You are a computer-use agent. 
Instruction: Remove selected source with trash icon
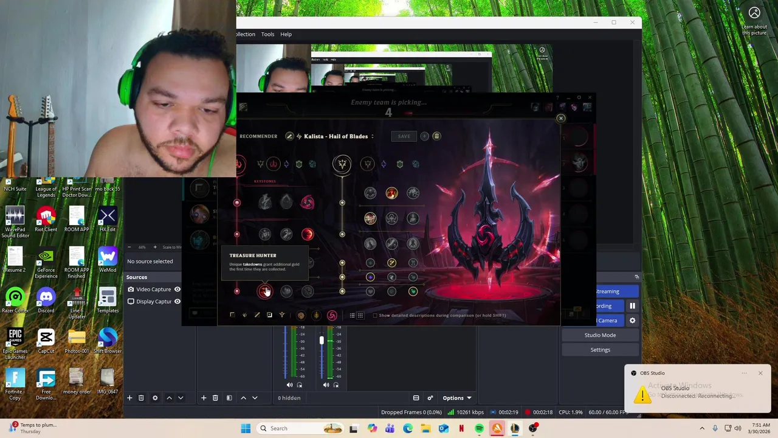[141, 398]
